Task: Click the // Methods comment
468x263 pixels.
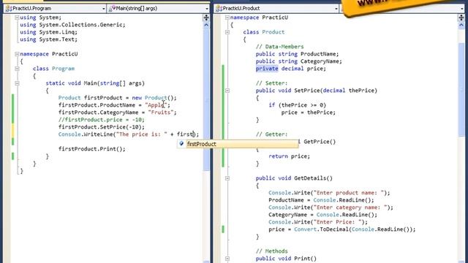Action: pos(271,251)
